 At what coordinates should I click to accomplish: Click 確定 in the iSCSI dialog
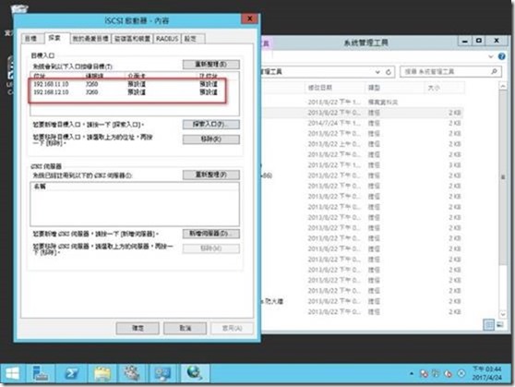click(138, 328)
